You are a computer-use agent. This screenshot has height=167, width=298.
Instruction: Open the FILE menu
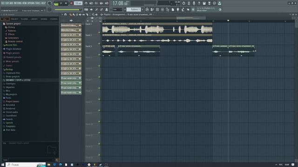click(x=3, y=3)
